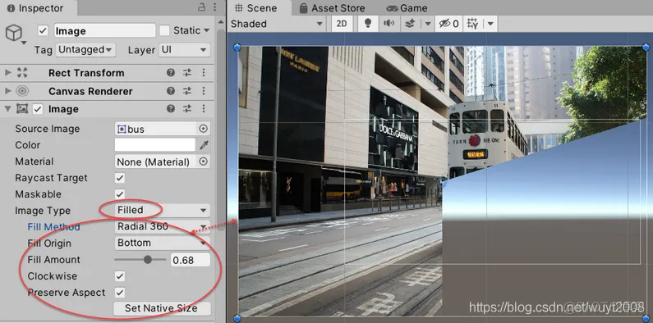Disable the Image component checkbox
Image resolution: width=653 pixels, height=323 pixels.
pos(38,109)
